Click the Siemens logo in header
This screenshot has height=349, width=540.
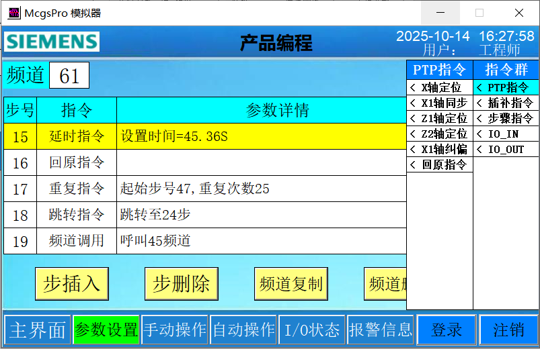coord(52,42)
